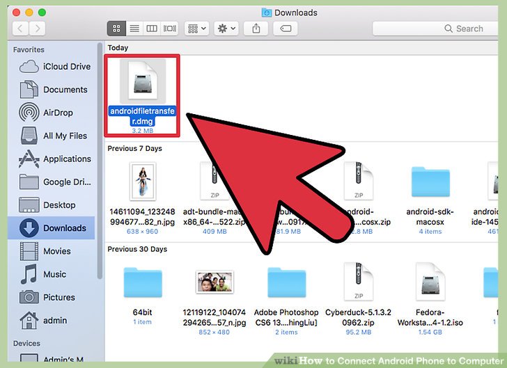
Task: Select the 14611094_123248 jpg thumbnail
Action: tap(143, 182)
